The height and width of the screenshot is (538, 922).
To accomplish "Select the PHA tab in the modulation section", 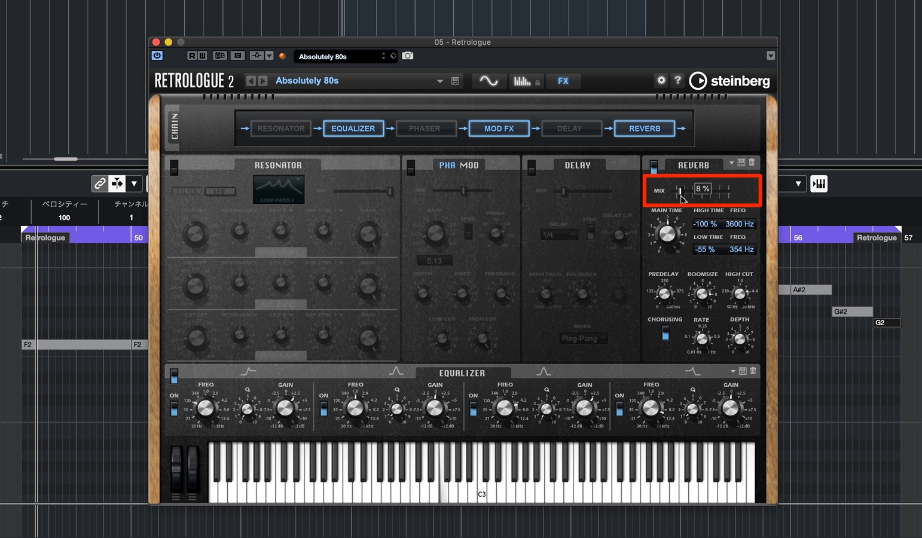I will pyautogui.click(x=447, y=166).
